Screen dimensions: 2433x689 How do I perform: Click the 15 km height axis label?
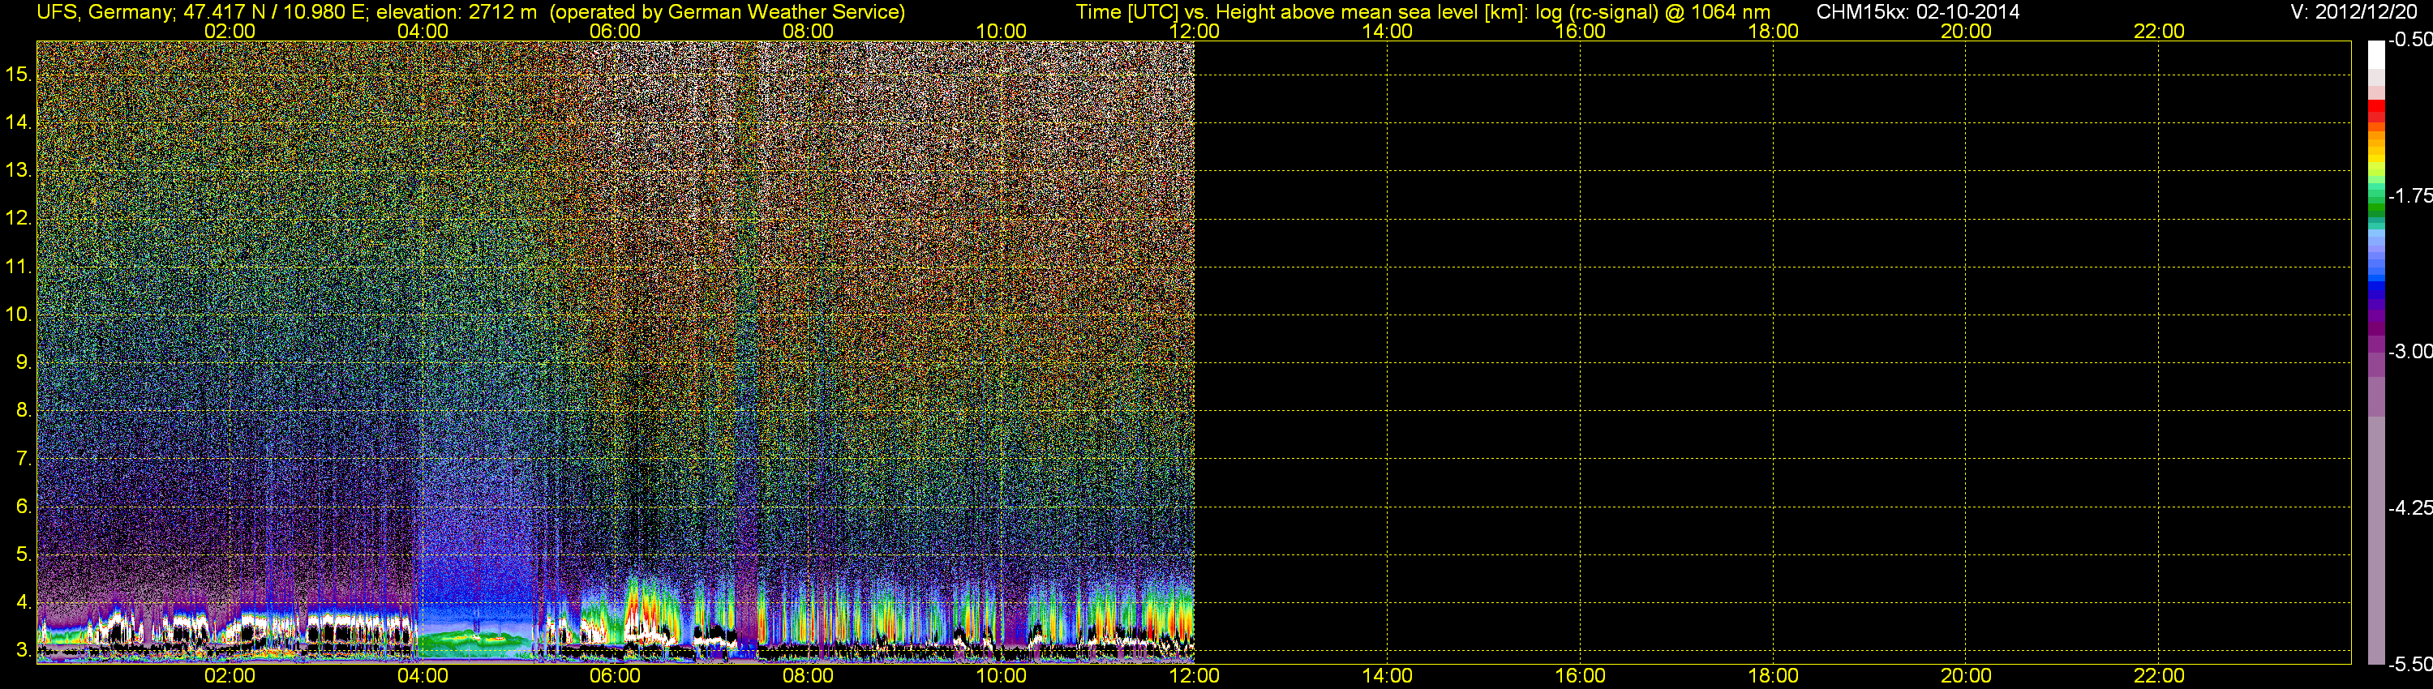pos(18,74)
